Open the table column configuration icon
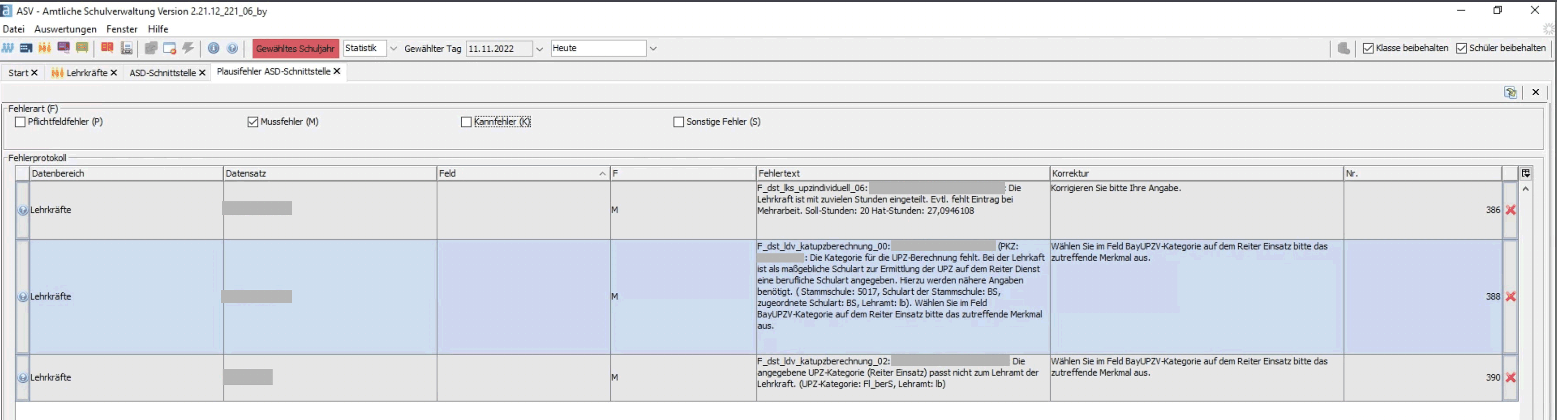 point(1526,173)
